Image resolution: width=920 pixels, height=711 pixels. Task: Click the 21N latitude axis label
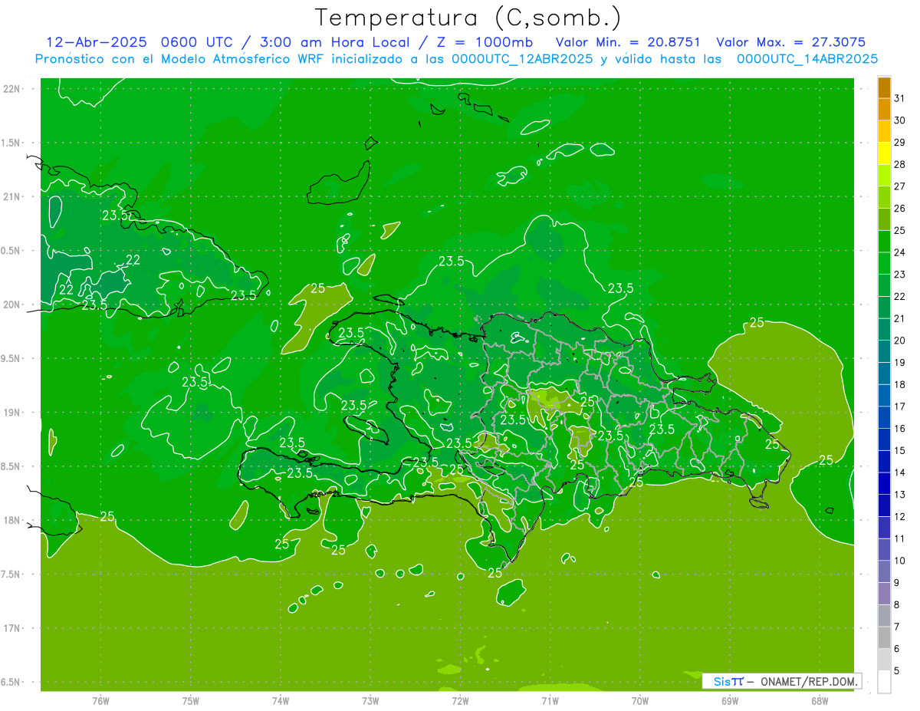point(13,196)
